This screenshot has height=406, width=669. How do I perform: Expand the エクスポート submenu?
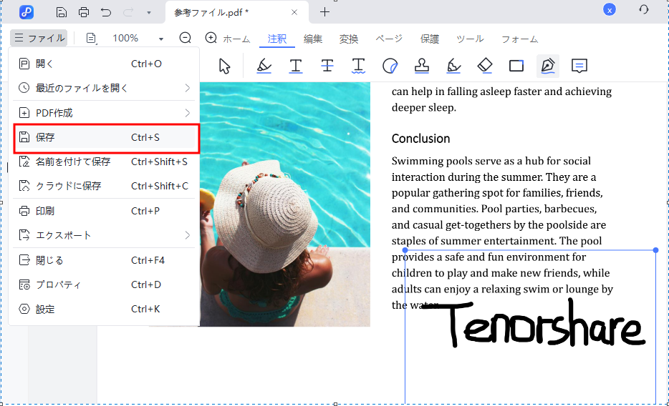point(188,235)
